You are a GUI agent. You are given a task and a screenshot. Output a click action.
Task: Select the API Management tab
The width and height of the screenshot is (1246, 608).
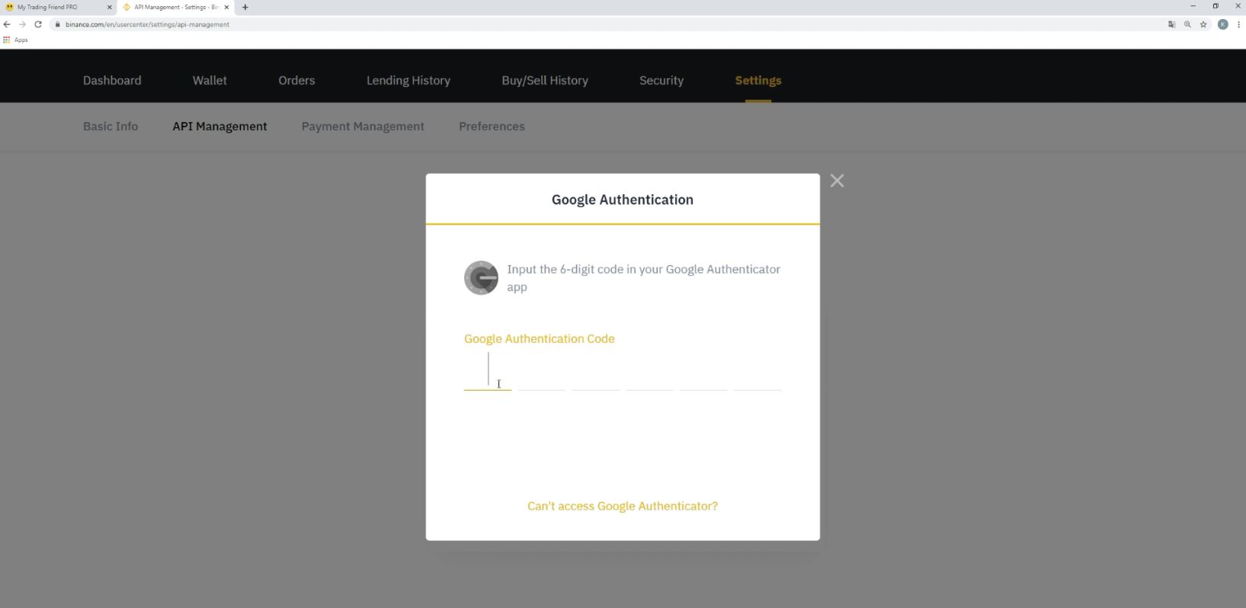click(219, 126)
